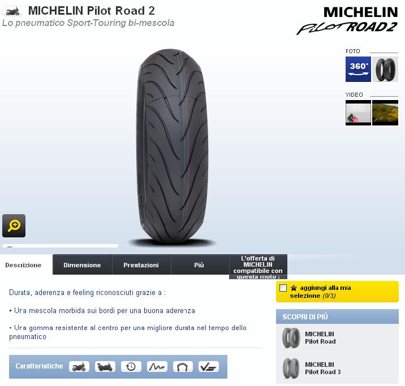This screenshot has width=405, height=386.
Task: Click the zoom slider track below magnifier
Action: click(61, 246)
